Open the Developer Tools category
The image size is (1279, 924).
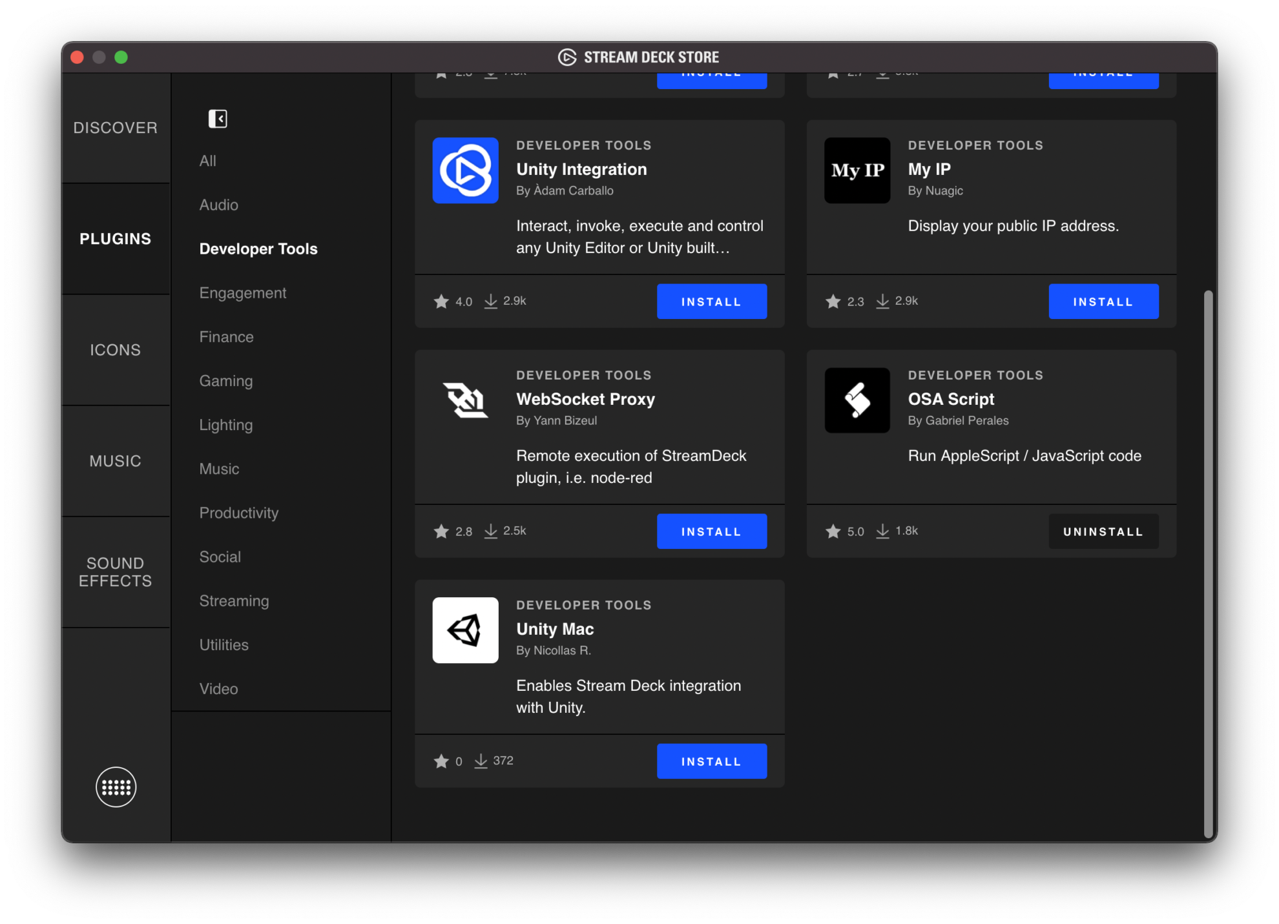pyautogui.click(x=258, y=249)
